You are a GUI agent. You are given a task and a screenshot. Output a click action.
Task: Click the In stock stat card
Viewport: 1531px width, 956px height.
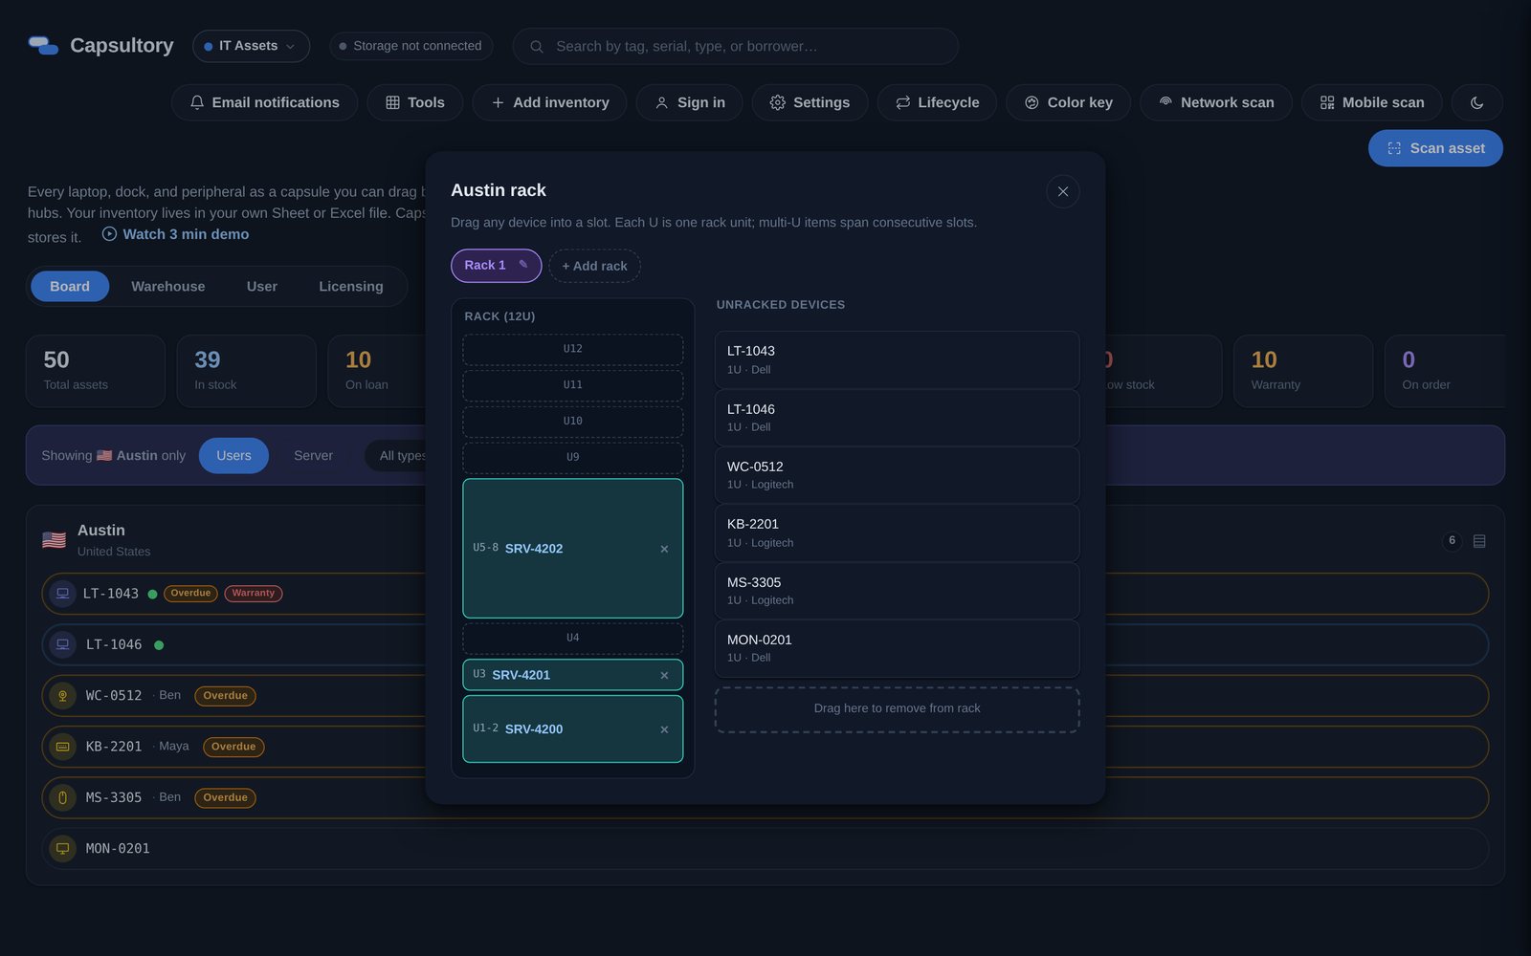[246, 371]
